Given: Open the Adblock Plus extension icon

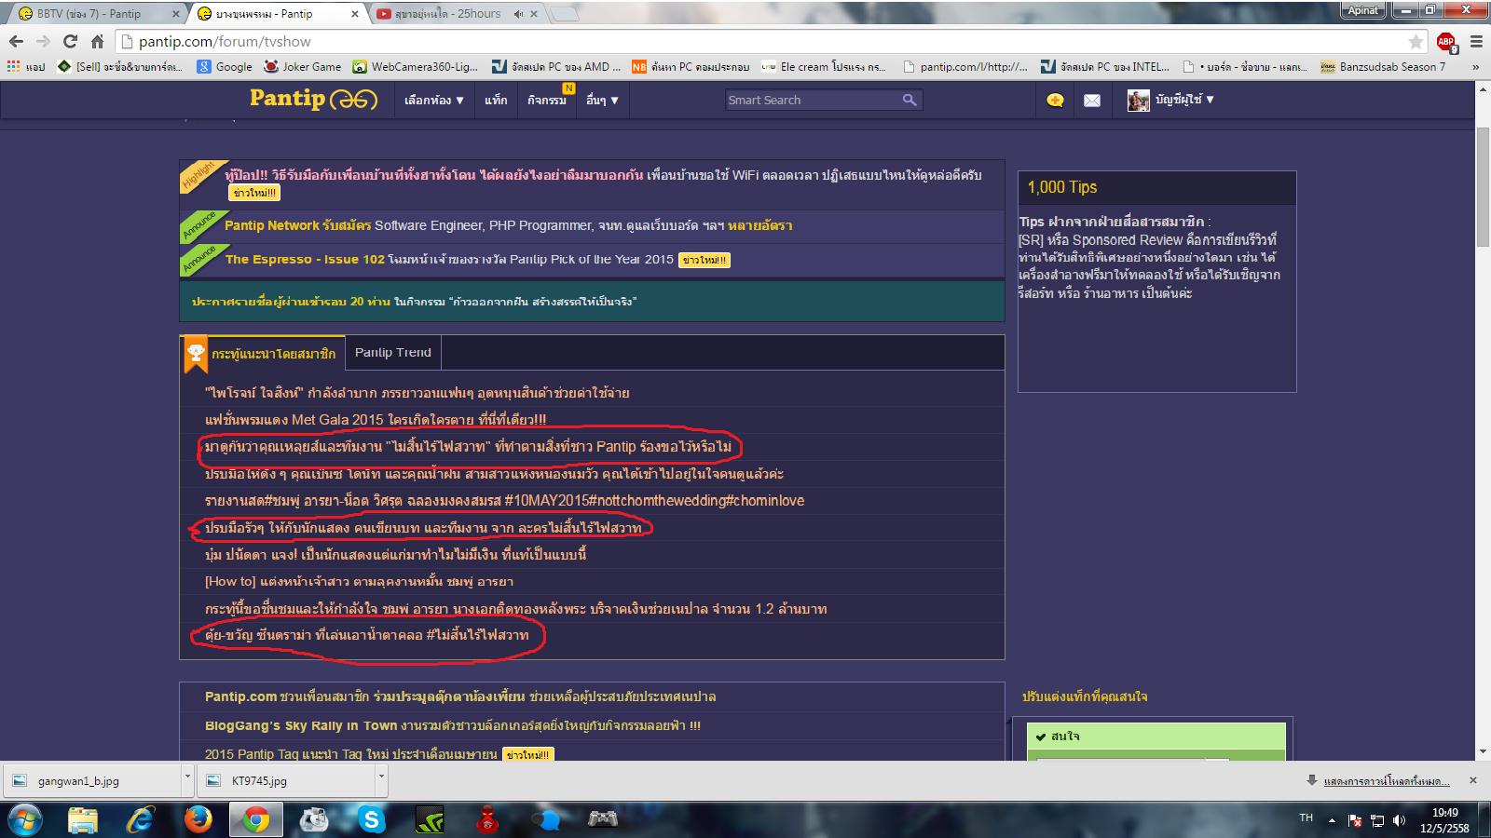Looking at the screenshot, I should pyautogui.click(x=1446, y=41).
